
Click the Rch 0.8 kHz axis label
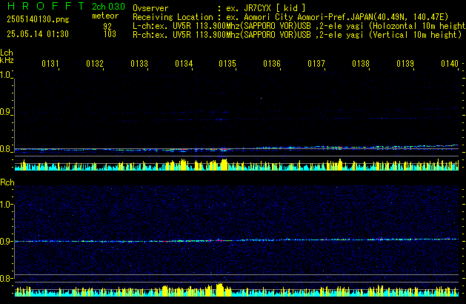pos(5,279)
